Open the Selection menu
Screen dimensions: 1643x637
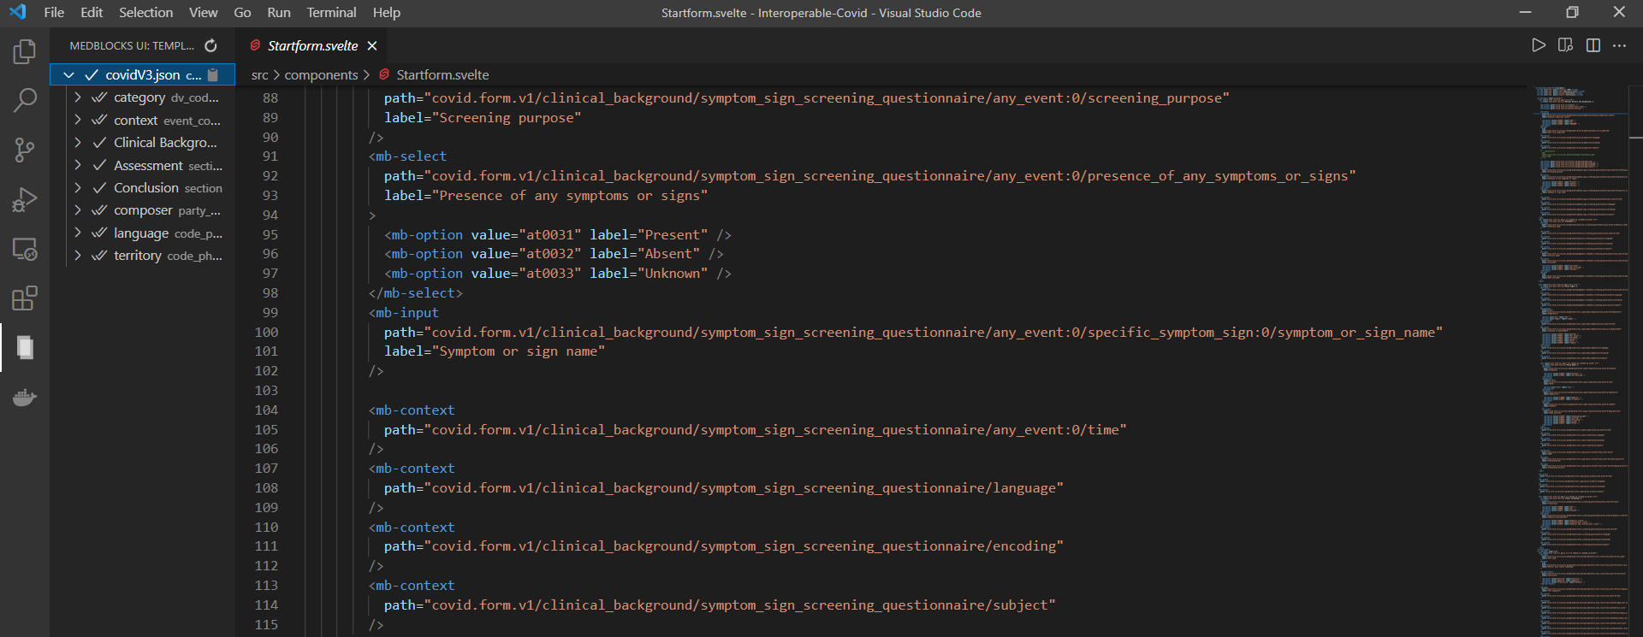tap(145, 12)
